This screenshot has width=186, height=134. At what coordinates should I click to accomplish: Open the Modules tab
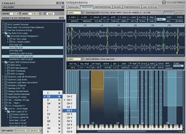tap(73, 7)
